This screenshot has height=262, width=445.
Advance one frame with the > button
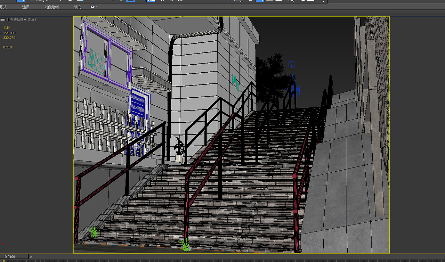pos(31,256)
